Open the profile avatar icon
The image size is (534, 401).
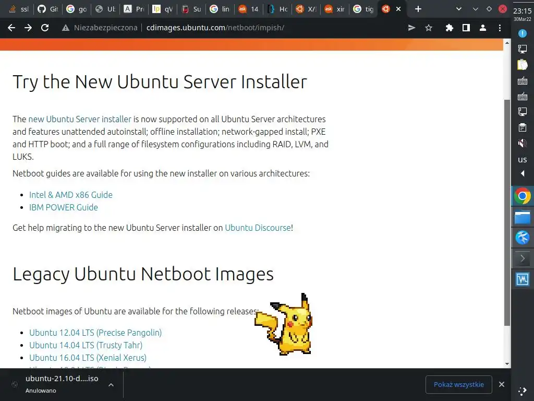(483, 28)
